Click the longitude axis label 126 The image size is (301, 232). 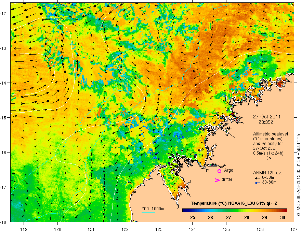point(260,229)
